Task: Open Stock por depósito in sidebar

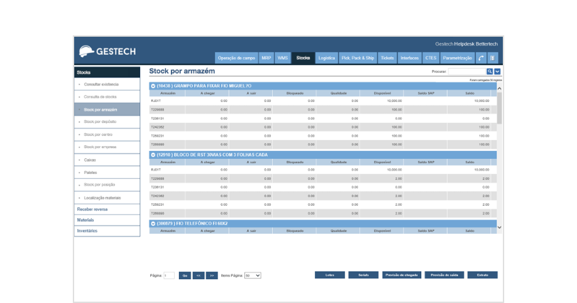Action: click(99, 122)
